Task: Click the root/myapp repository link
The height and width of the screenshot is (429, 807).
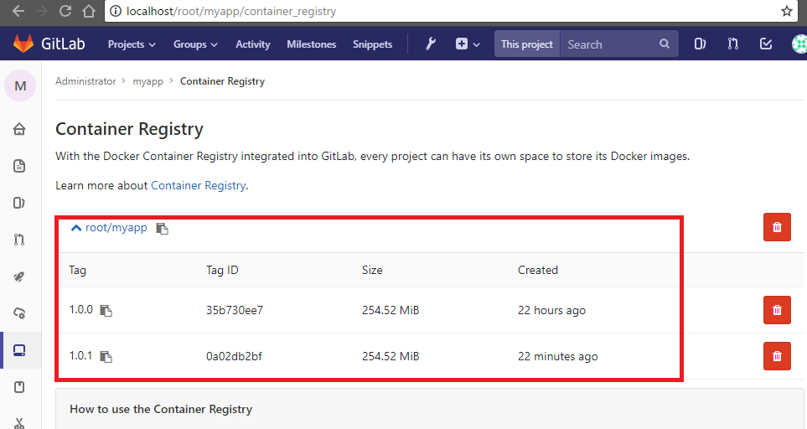Action: [x=116, y=227]
